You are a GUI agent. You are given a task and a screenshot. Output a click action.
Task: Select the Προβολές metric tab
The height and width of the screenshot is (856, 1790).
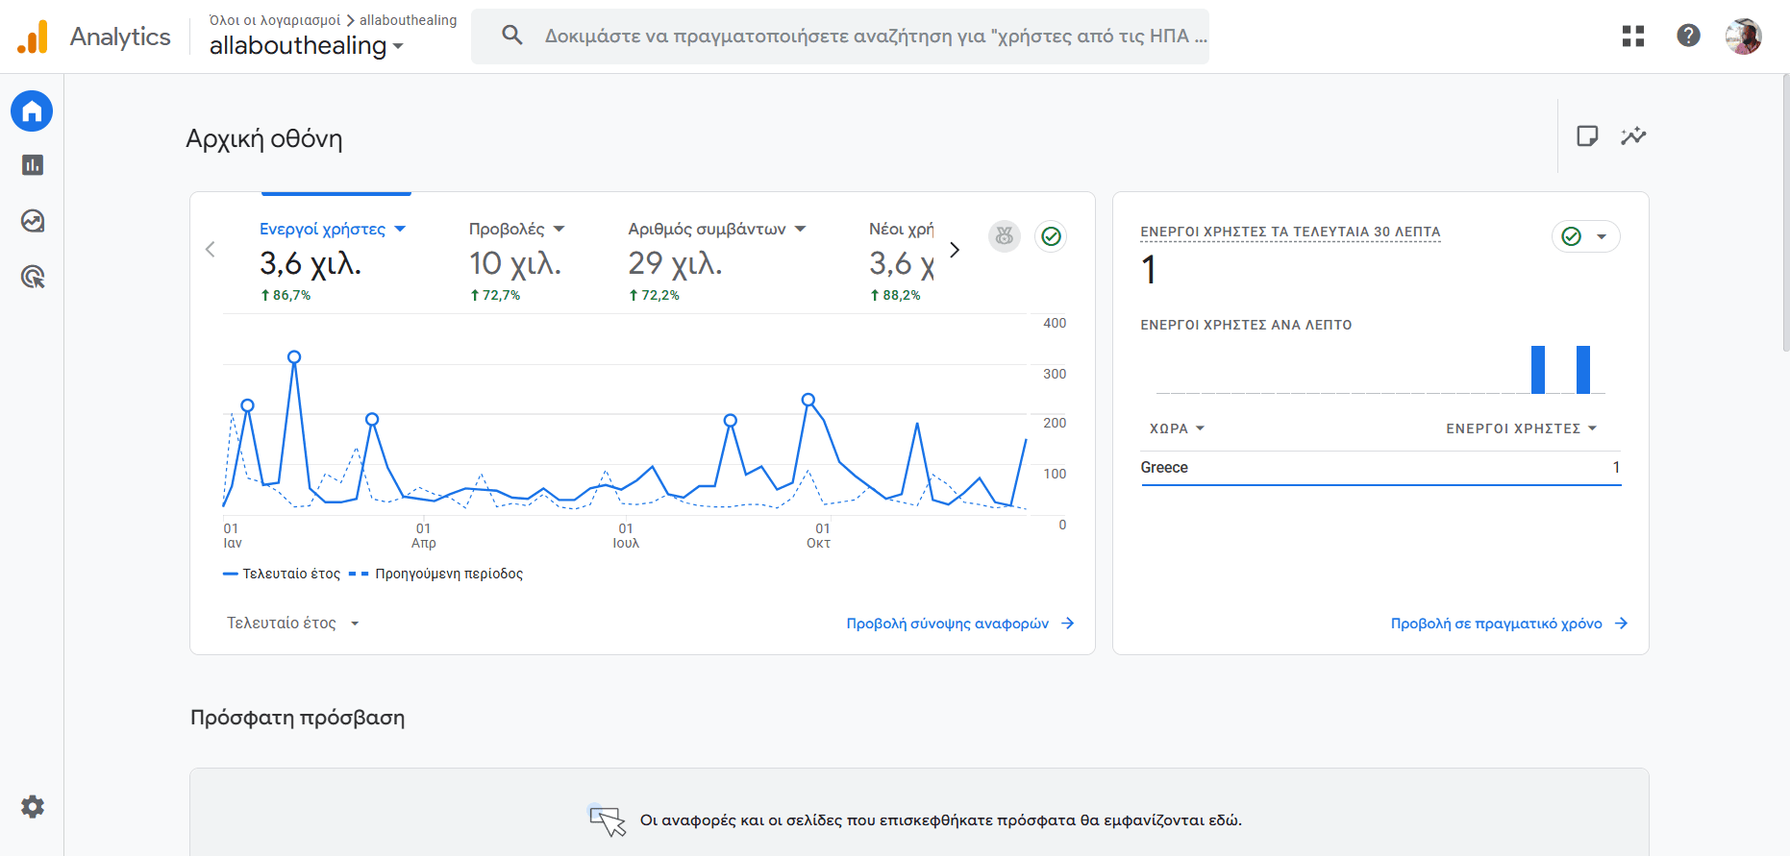click(516, 230)
